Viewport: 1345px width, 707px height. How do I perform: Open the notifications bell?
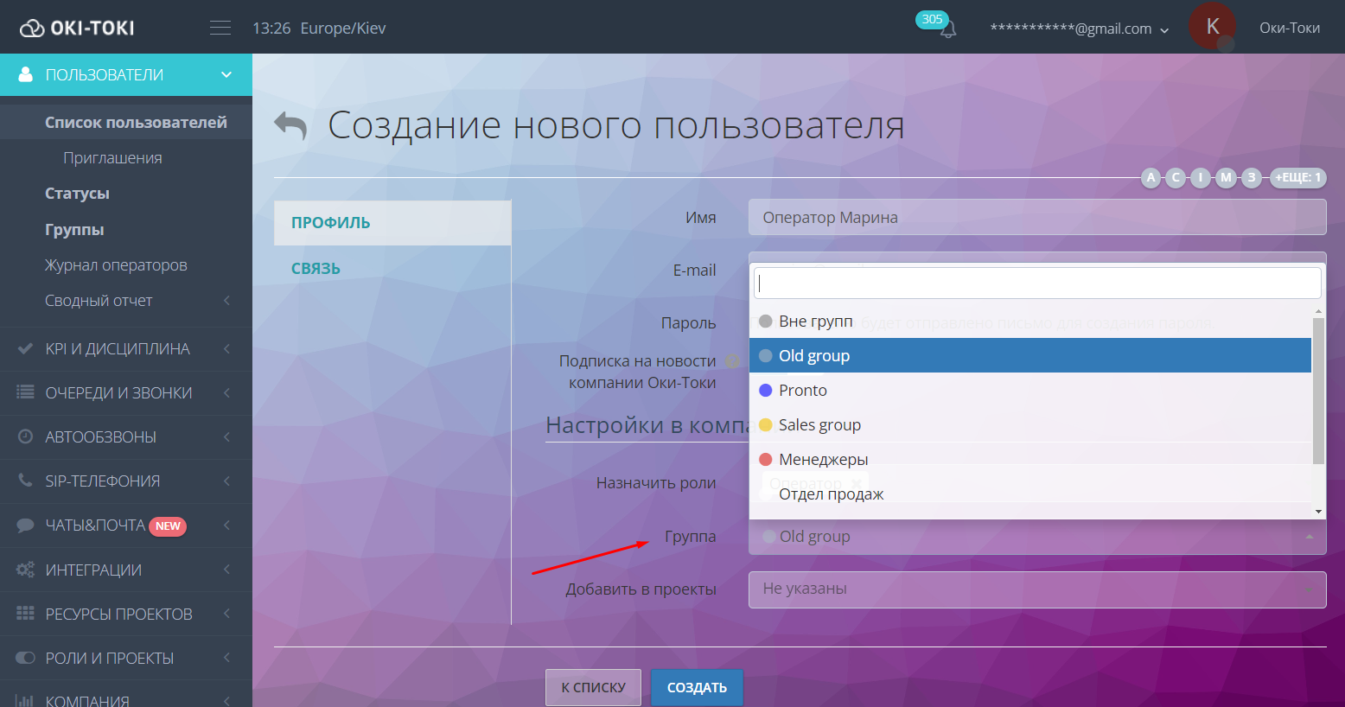[948, 30]
